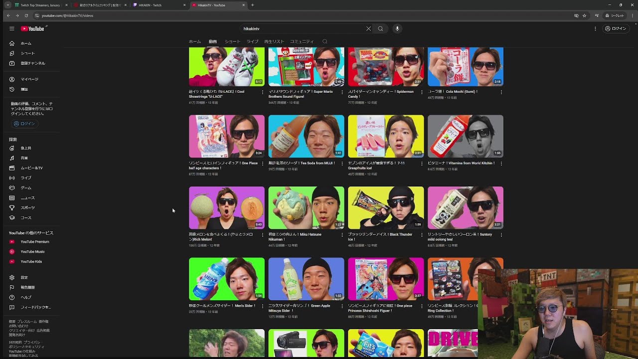Image resolution: width=638 pixels, height=359 pixels.
Task: Open the YouTube guide hamburger menu
Action: click(x=12, y=28)
